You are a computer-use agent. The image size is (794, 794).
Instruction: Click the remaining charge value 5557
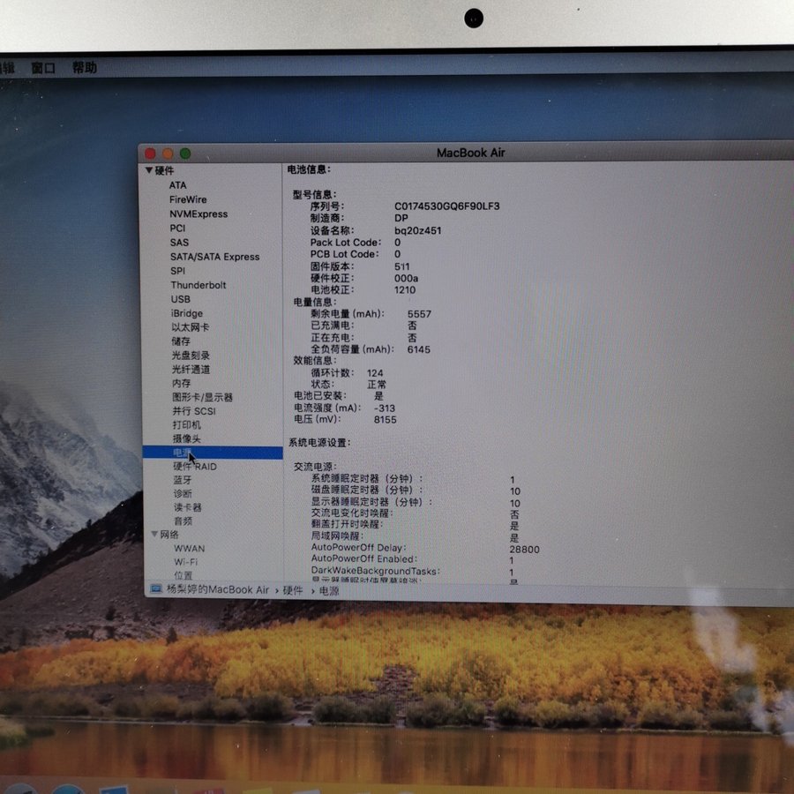(419, 314)
